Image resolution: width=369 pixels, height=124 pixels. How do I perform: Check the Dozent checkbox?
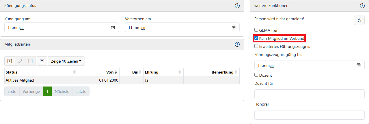256,75
